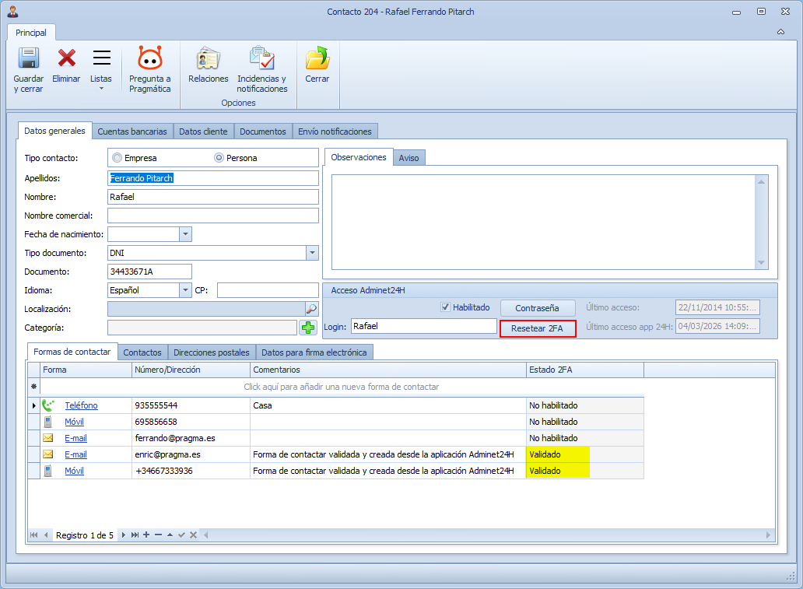Screen dimensions: 803x589
Task: Click the Guardar y cerrar save icon
Action: 29,59
